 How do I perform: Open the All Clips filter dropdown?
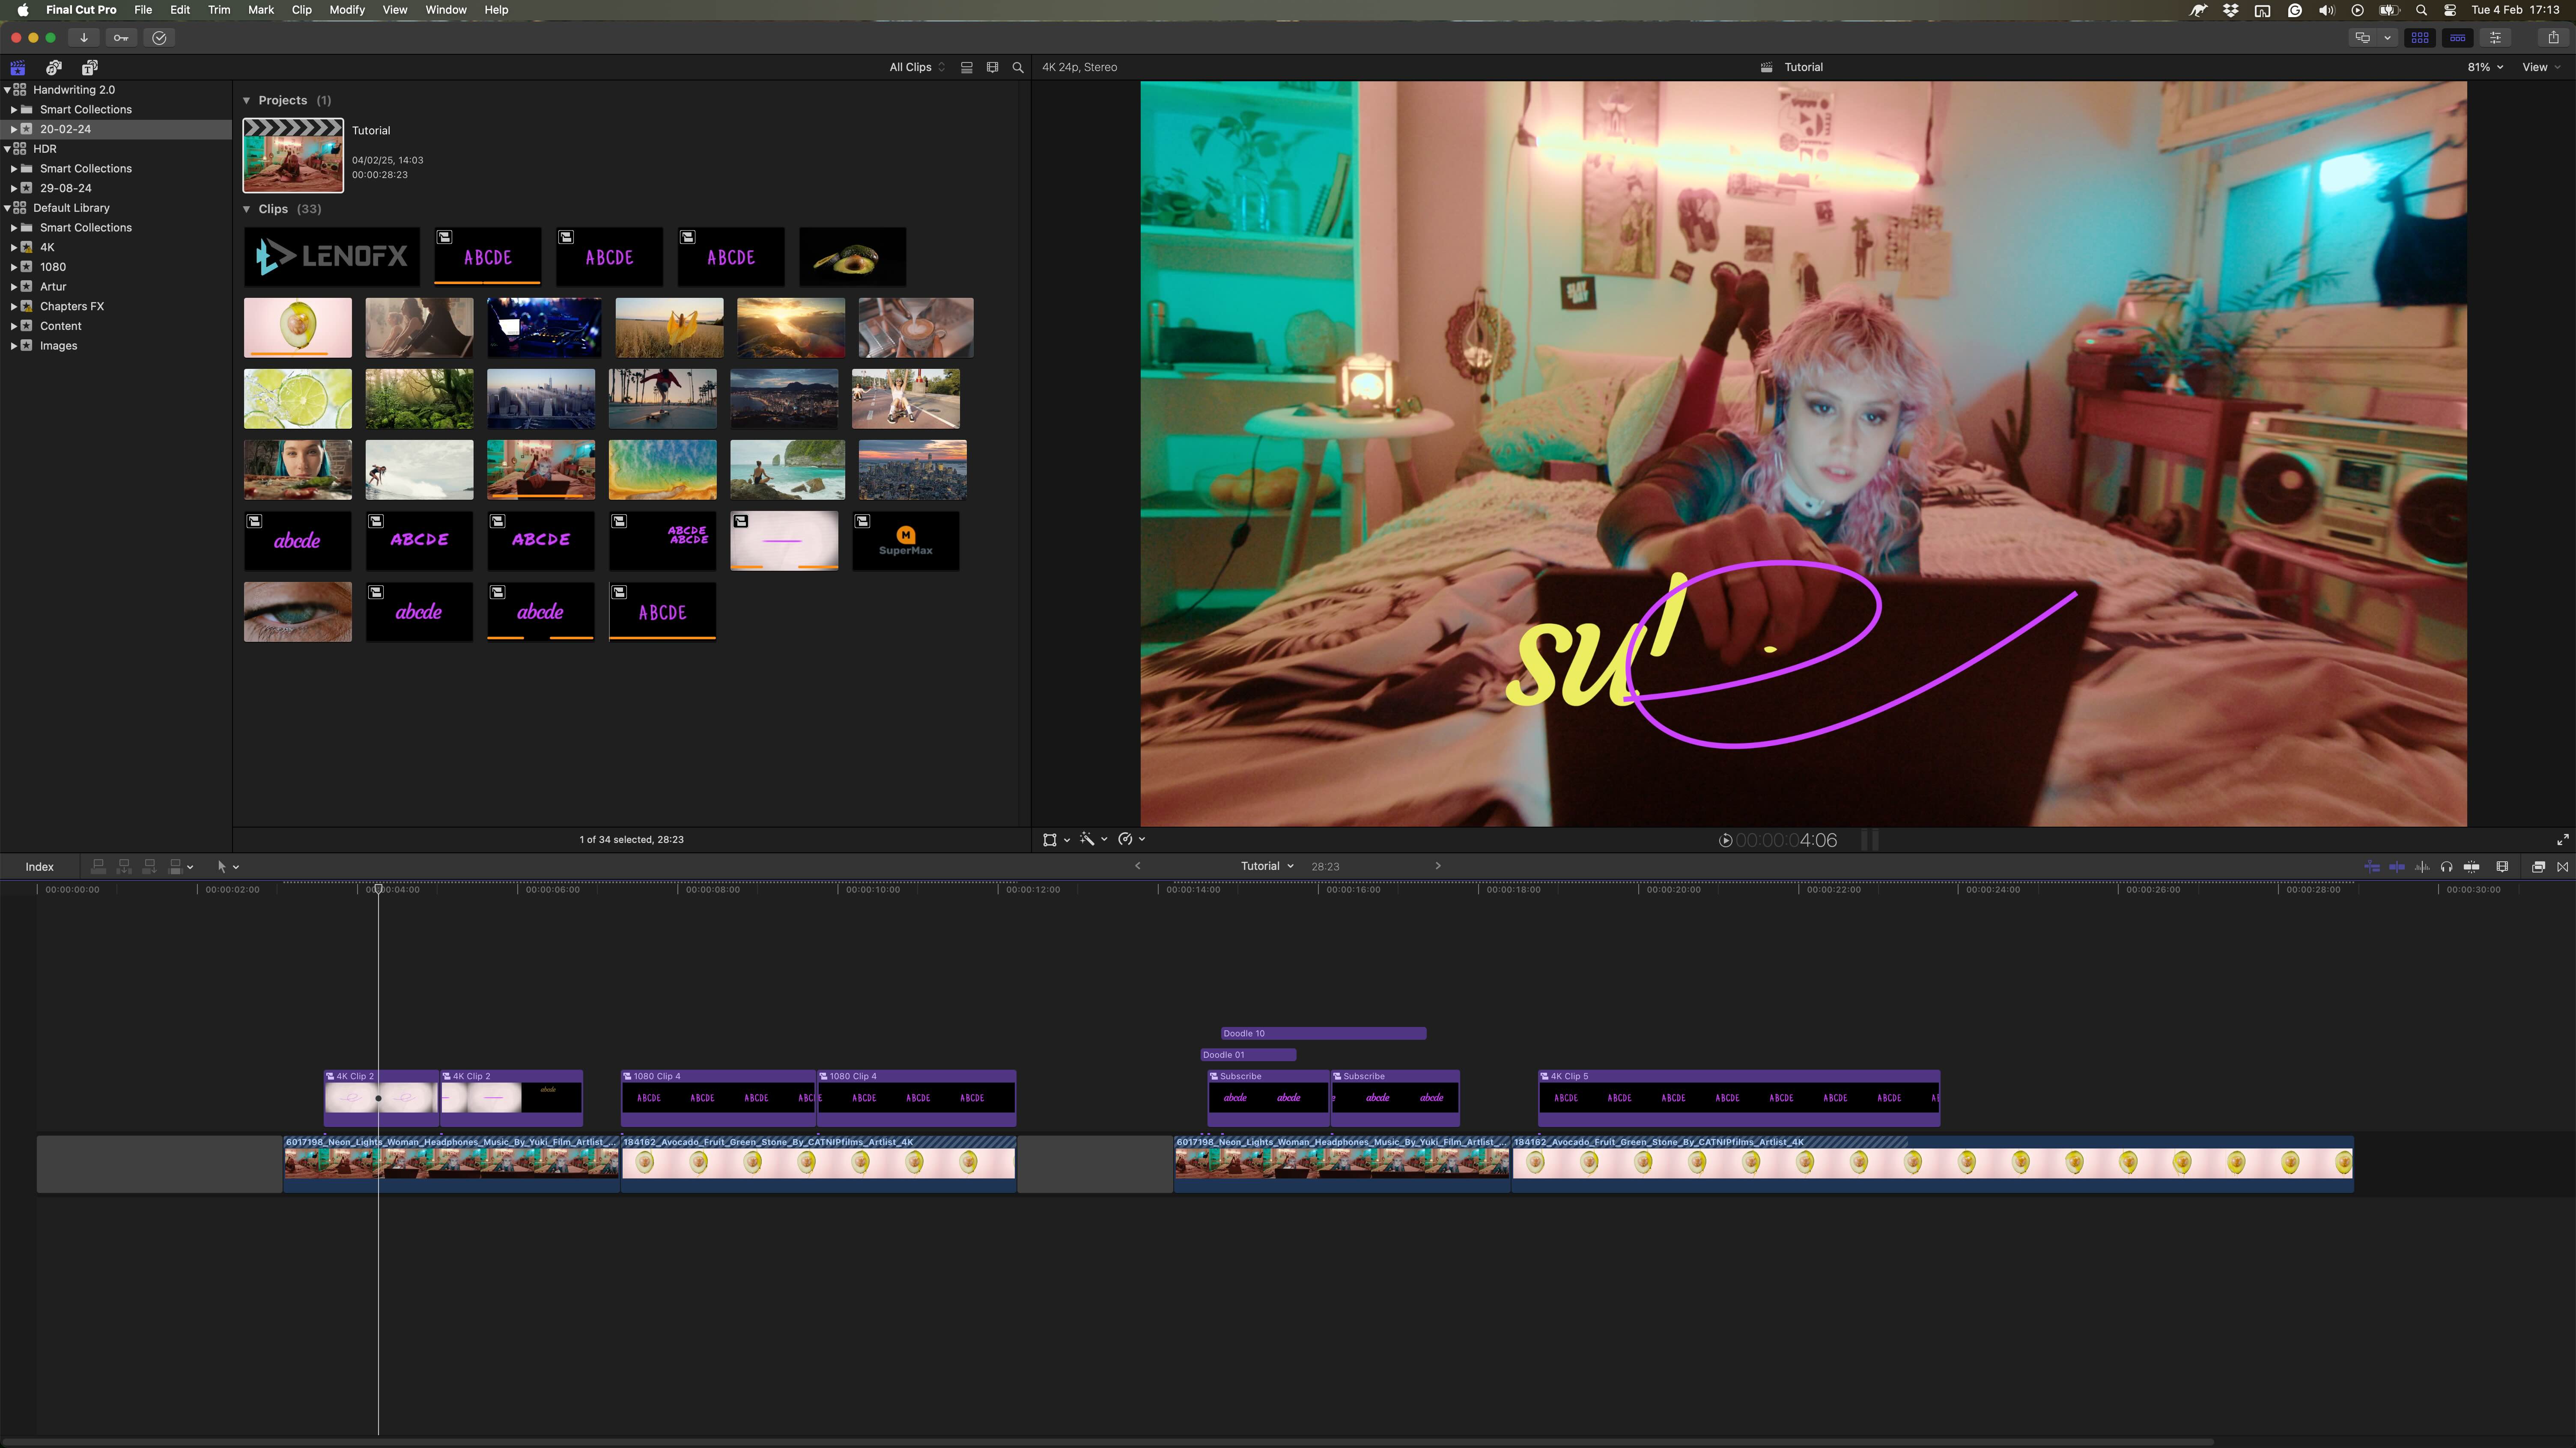(x=916, y=67)
